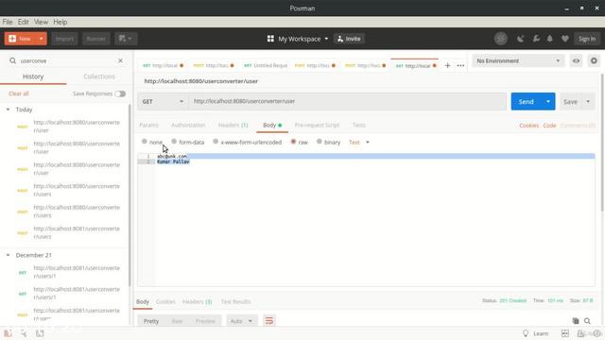
Task: Open the console icon in status bar
Action: coord(40,333)
